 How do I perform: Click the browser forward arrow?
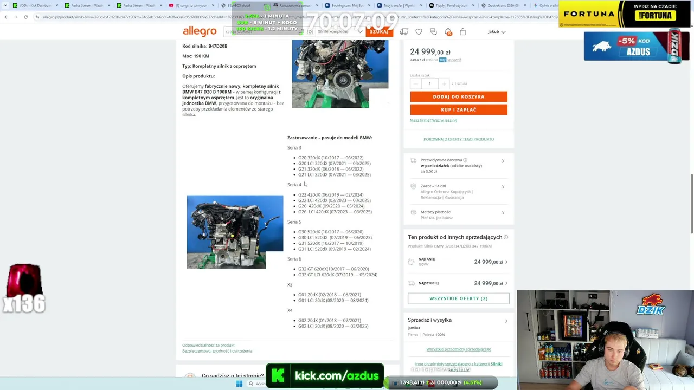[x=16, y=17]
